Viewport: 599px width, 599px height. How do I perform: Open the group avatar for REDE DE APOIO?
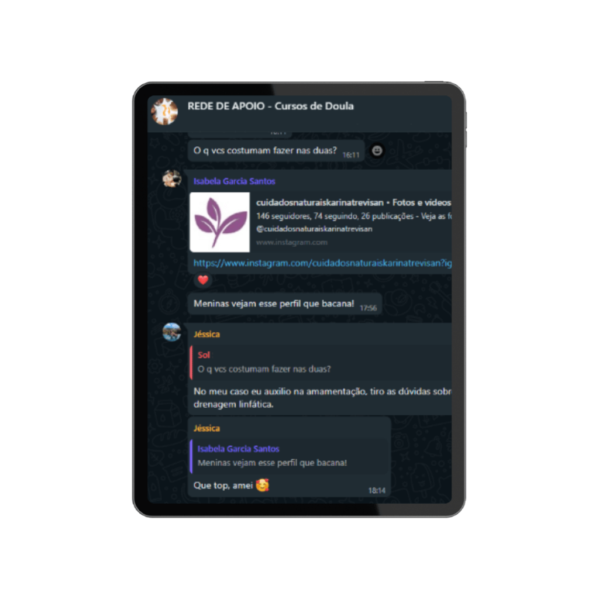pos(164,111)
